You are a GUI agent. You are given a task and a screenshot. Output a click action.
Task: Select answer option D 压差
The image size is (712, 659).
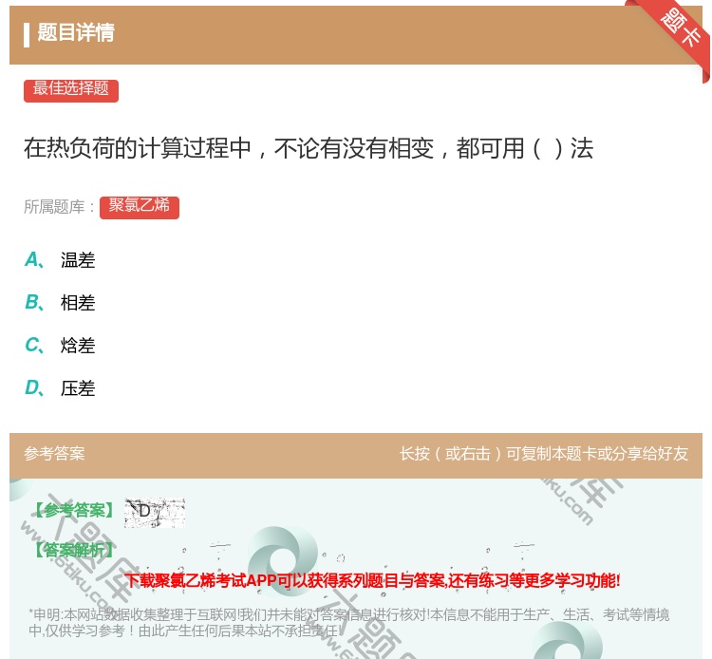pos(60,388)
